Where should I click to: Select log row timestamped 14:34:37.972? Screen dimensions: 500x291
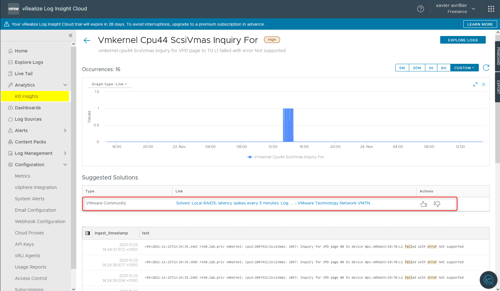coord(286,247)
